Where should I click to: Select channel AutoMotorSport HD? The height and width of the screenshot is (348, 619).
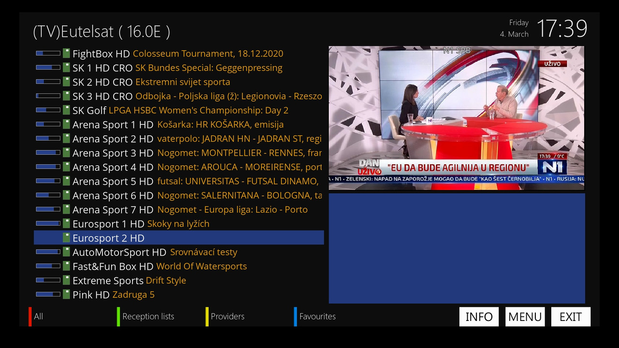coord(119,252)
